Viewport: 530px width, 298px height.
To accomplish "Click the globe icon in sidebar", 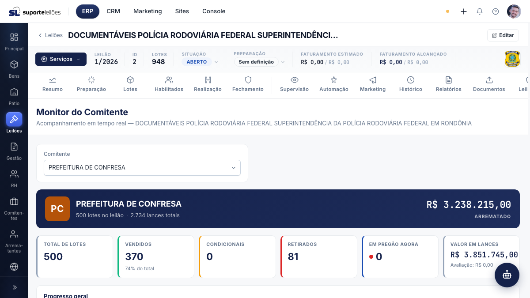I will coord(14,267).
